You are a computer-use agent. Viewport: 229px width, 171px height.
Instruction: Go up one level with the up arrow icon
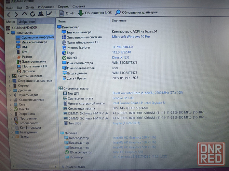tap(24, 14)
